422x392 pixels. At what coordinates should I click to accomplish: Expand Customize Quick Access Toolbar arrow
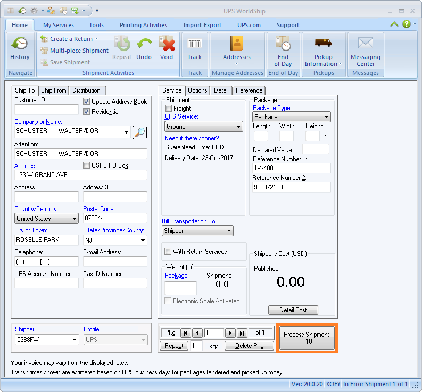(x=97, y=11)
